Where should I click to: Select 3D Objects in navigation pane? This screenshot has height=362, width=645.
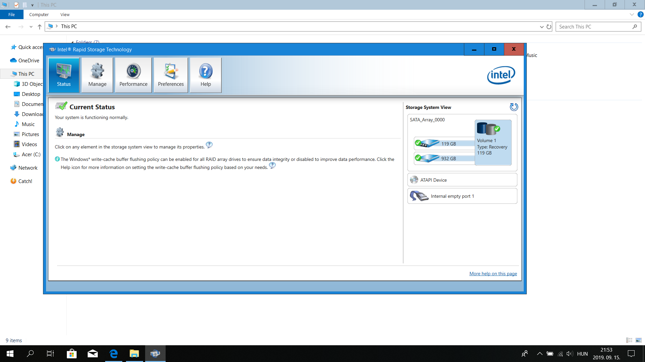(x=29, y=84)
